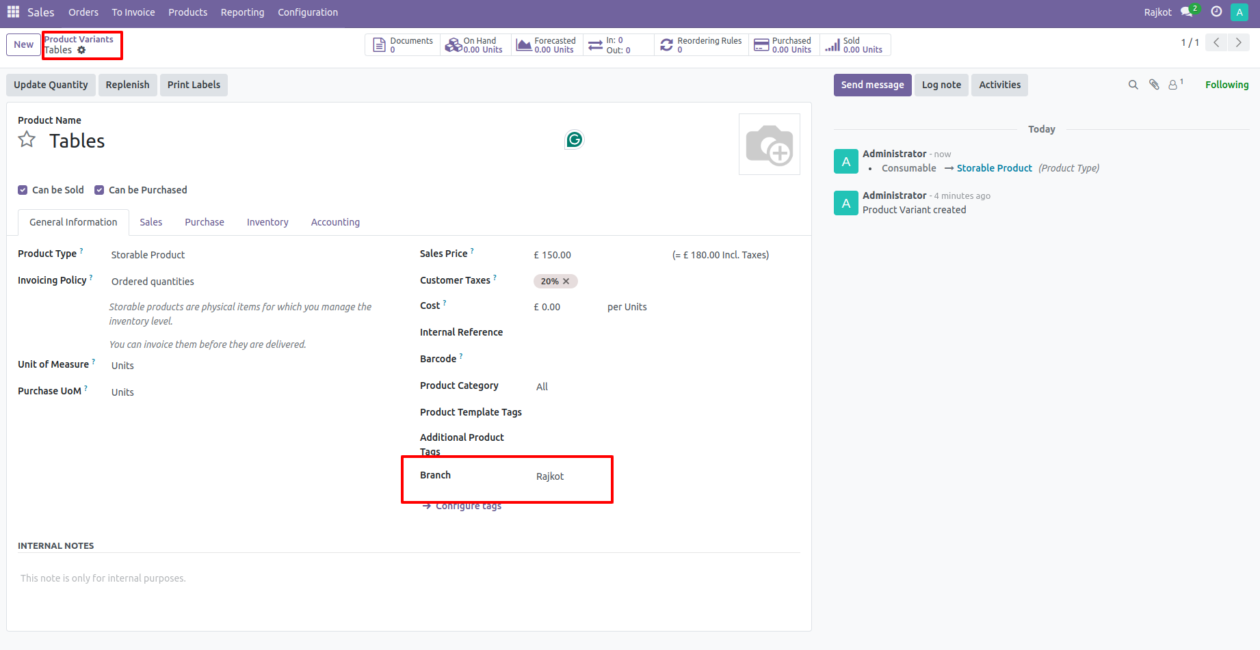View Reordering Rules for Tables
1260x650 pixels.
click(700, 44)
